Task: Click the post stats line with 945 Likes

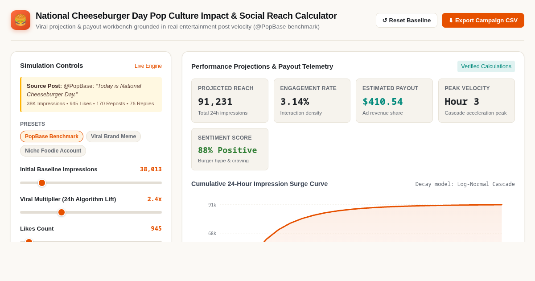Action: pyautogui.click(x=91, y=103)
